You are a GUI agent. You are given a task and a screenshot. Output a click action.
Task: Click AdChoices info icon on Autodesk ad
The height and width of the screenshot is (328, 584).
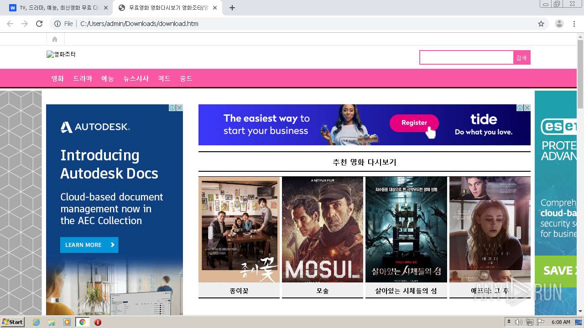172,108
